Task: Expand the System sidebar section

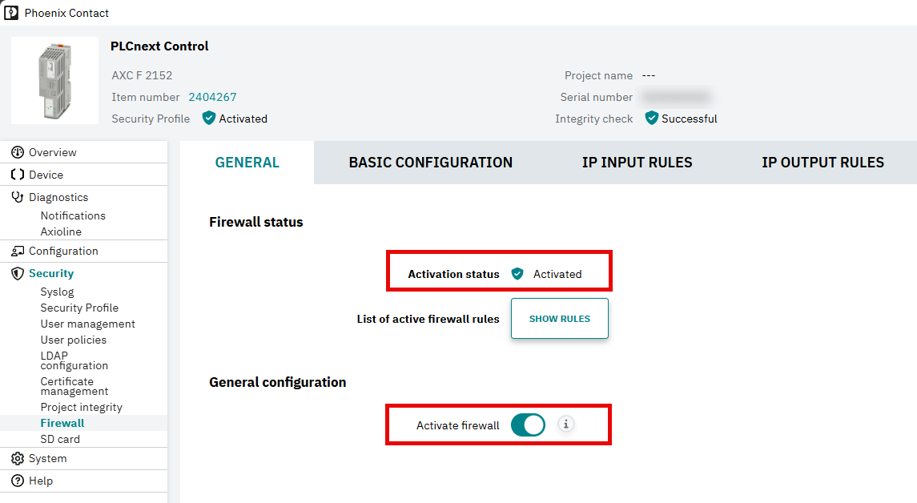Action: (47, 459)
